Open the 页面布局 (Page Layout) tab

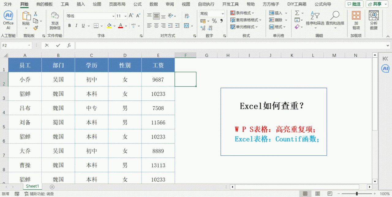[117, 4]
